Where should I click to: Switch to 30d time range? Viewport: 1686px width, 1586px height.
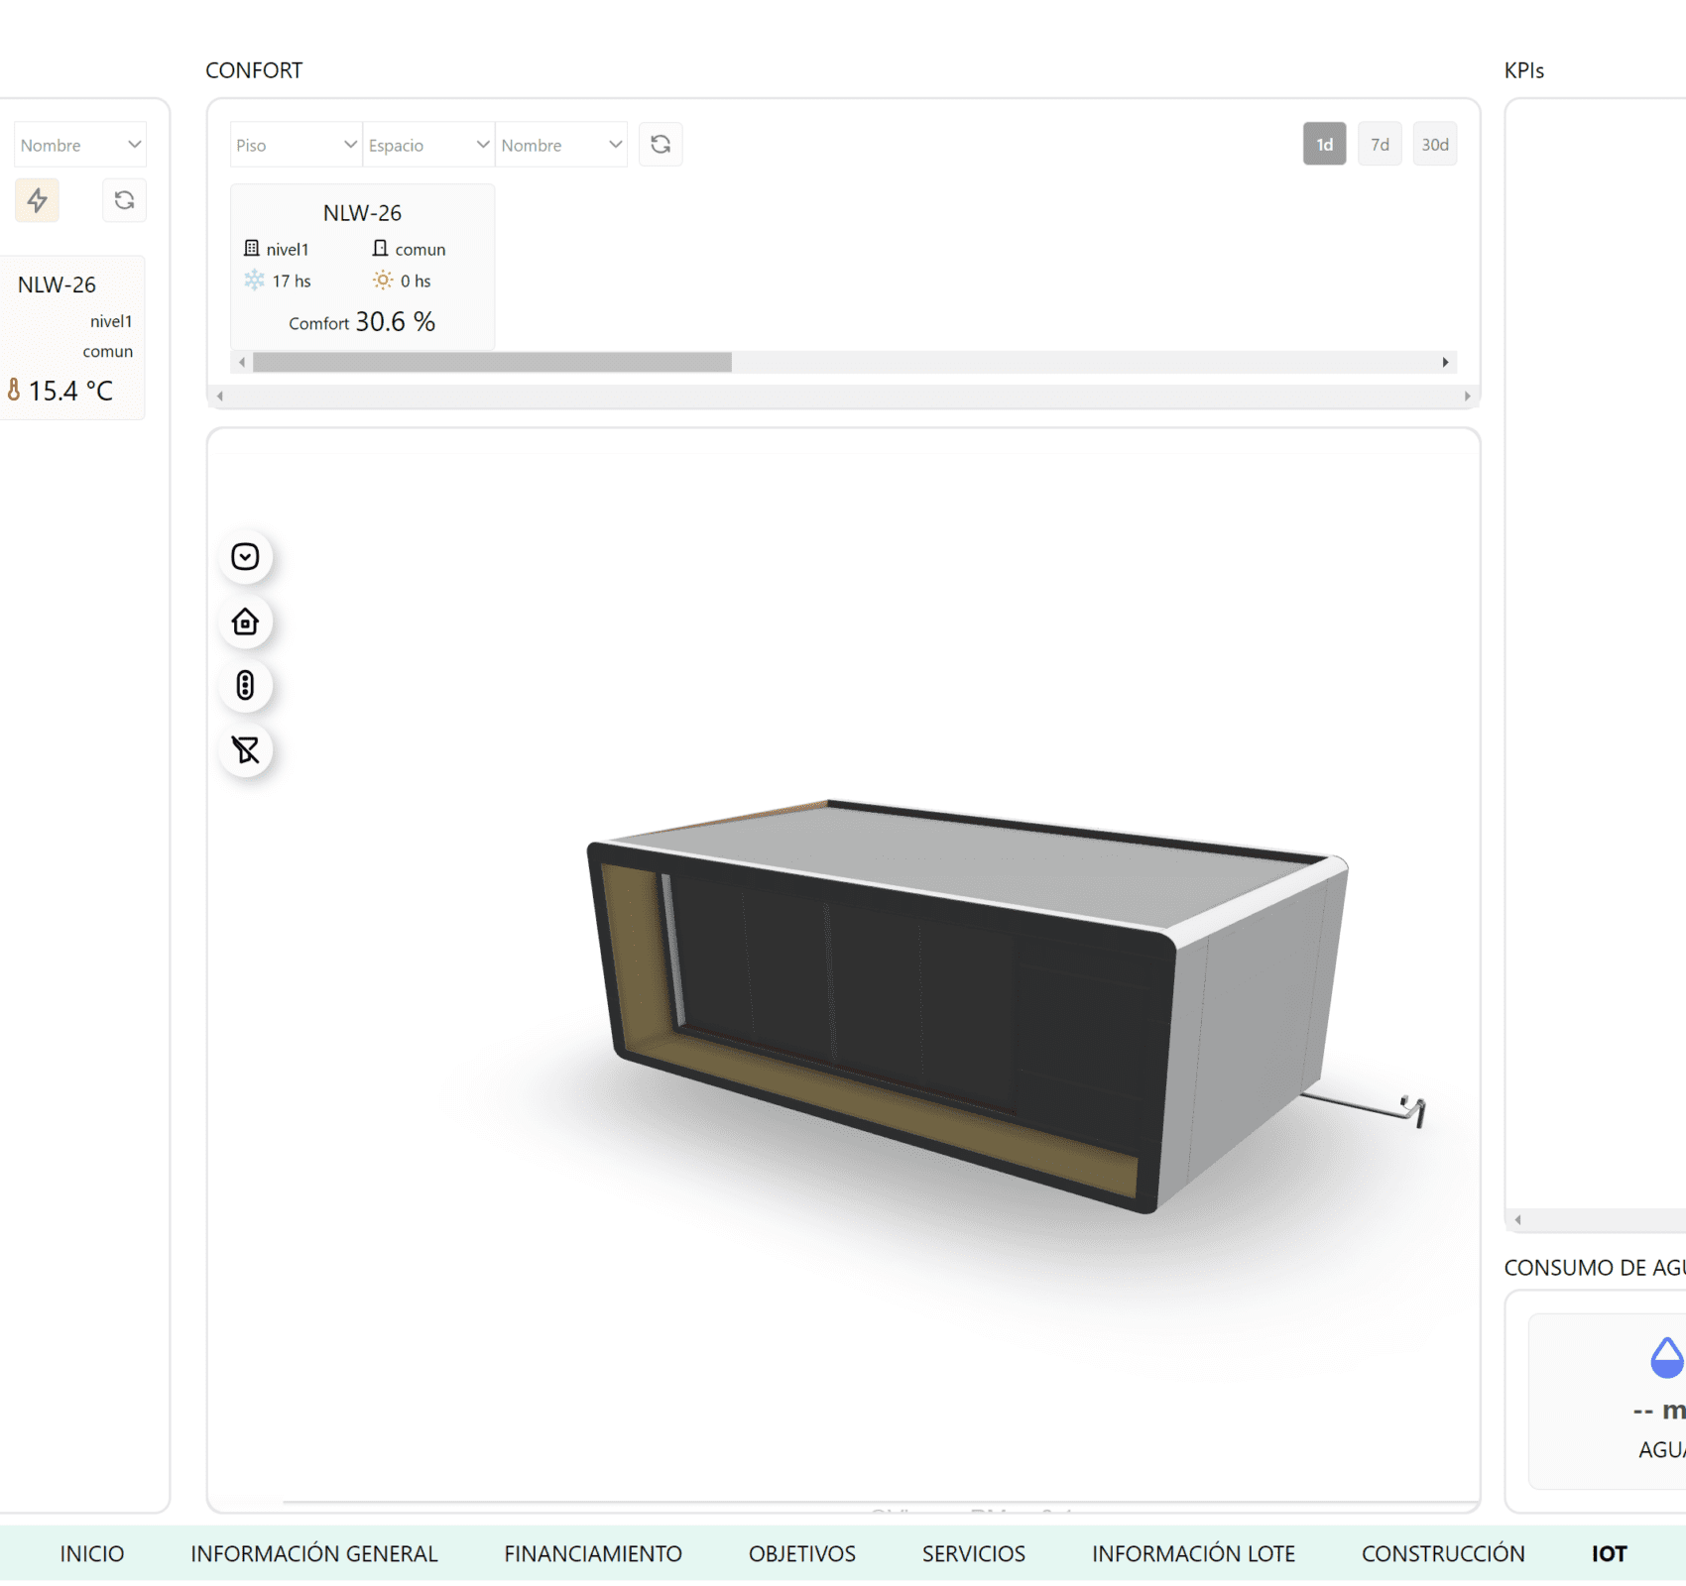(x=1434, y=145)
